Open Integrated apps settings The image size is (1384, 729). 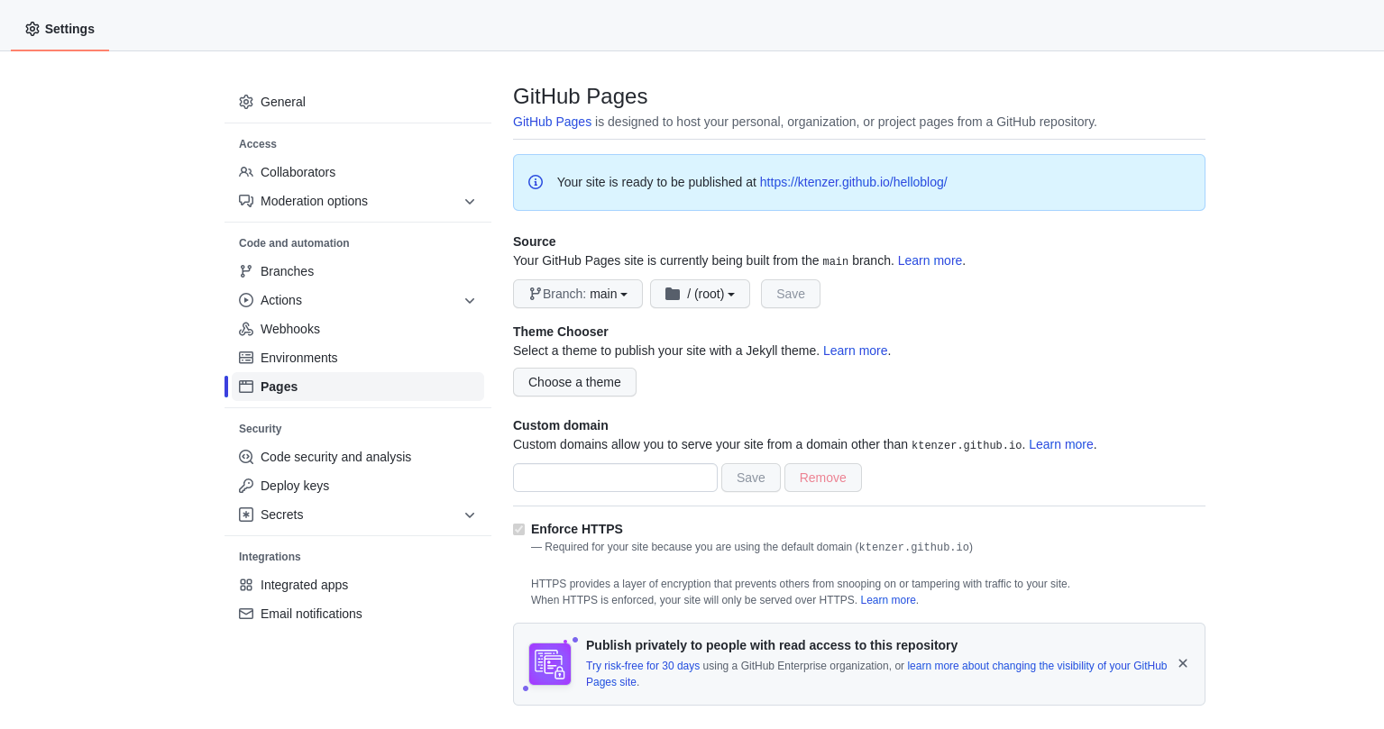pos(358,585)
